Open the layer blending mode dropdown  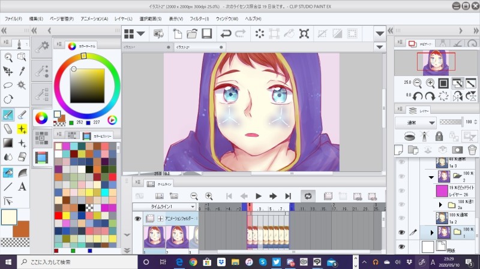coord(416,122)
